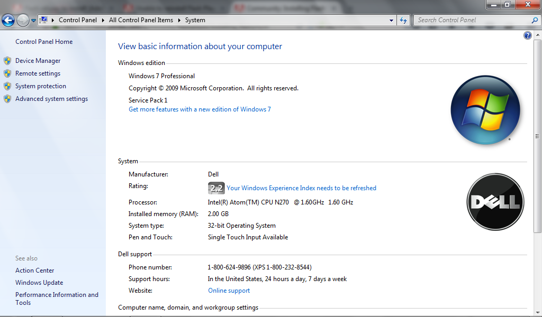This screenshot has width=542, height=317.
Task: Expand the root breadcrumb arrow before Control Panel
Action: [53, 21]
